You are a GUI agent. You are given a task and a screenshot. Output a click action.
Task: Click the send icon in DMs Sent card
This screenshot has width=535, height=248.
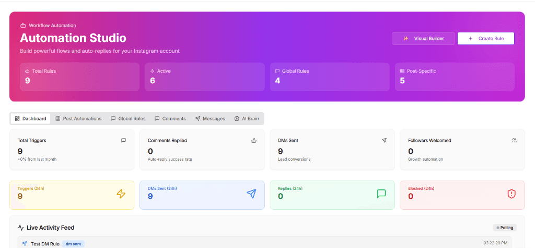tap(384, 140)
